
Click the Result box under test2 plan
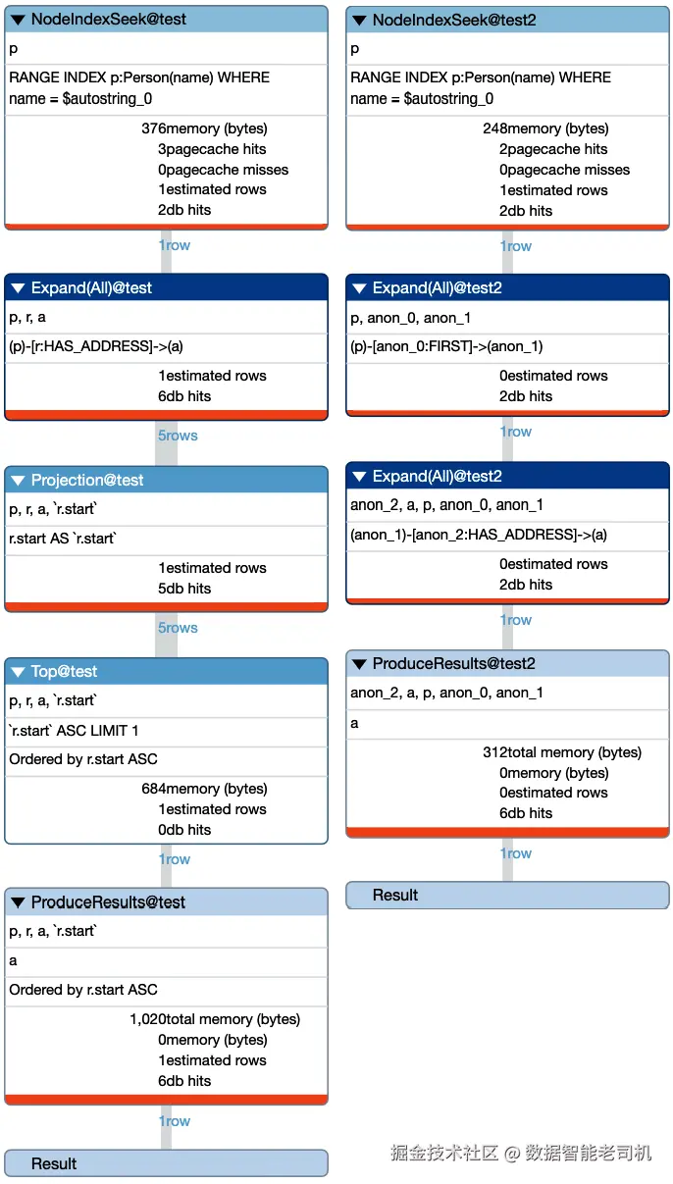(507, 895)
